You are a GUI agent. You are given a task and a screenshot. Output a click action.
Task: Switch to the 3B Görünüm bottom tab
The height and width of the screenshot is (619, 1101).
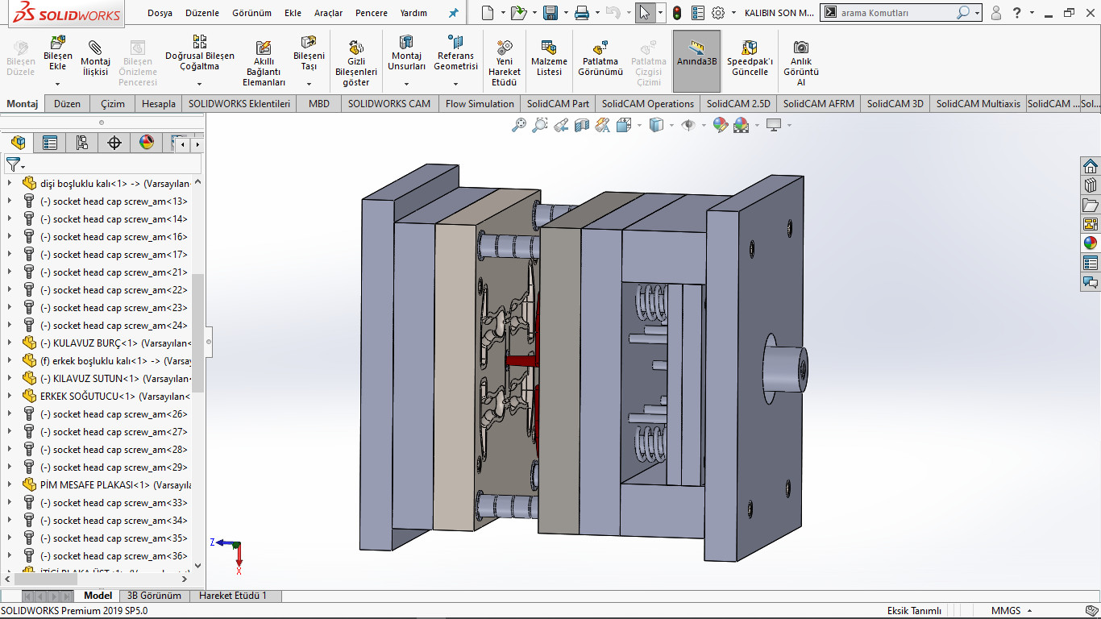click(154, 596)
